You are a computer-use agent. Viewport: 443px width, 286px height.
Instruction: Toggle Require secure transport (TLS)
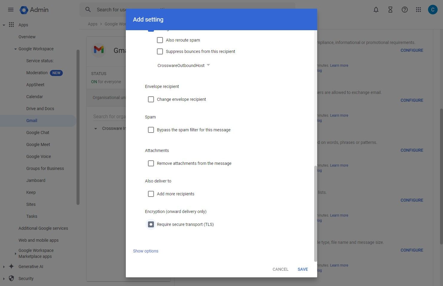point(151,224)
